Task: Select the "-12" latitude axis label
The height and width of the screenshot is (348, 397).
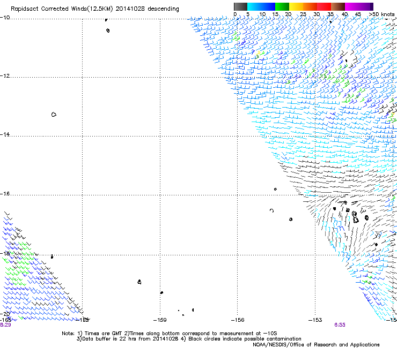Action: click(5, 75)
